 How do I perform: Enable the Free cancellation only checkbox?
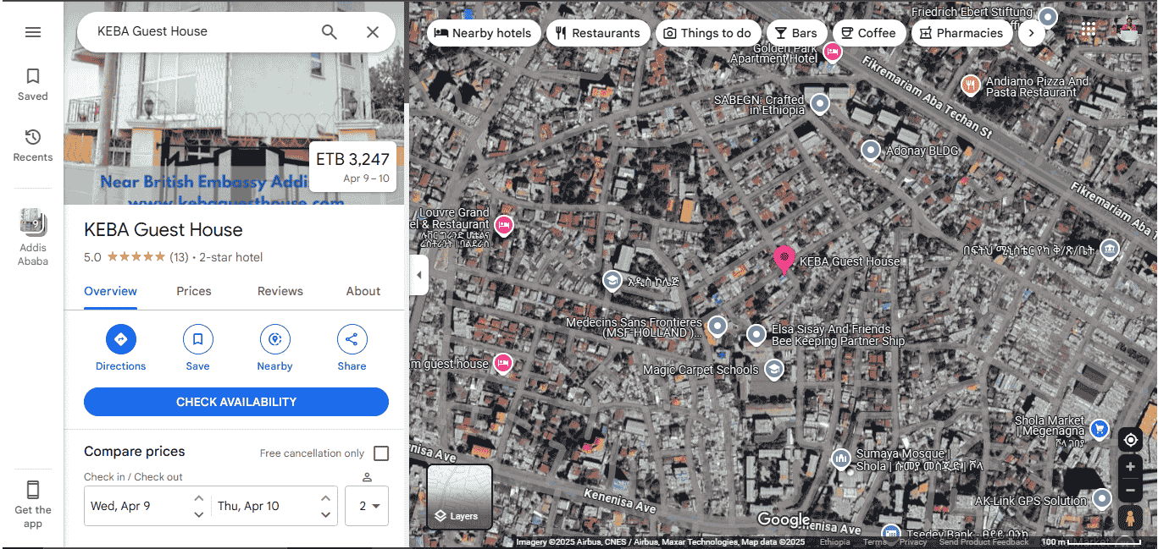click(381, 453)
